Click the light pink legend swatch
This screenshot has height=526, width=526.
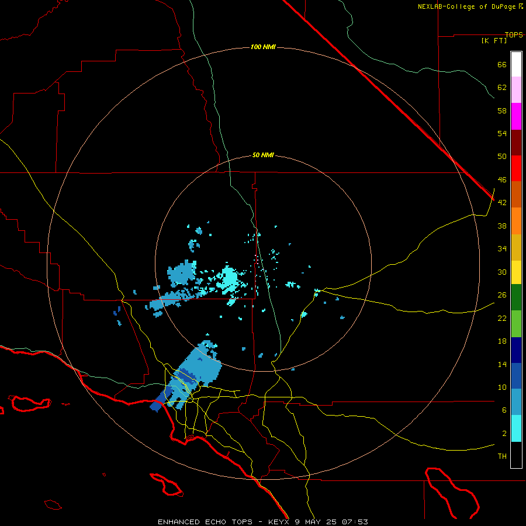516,90
